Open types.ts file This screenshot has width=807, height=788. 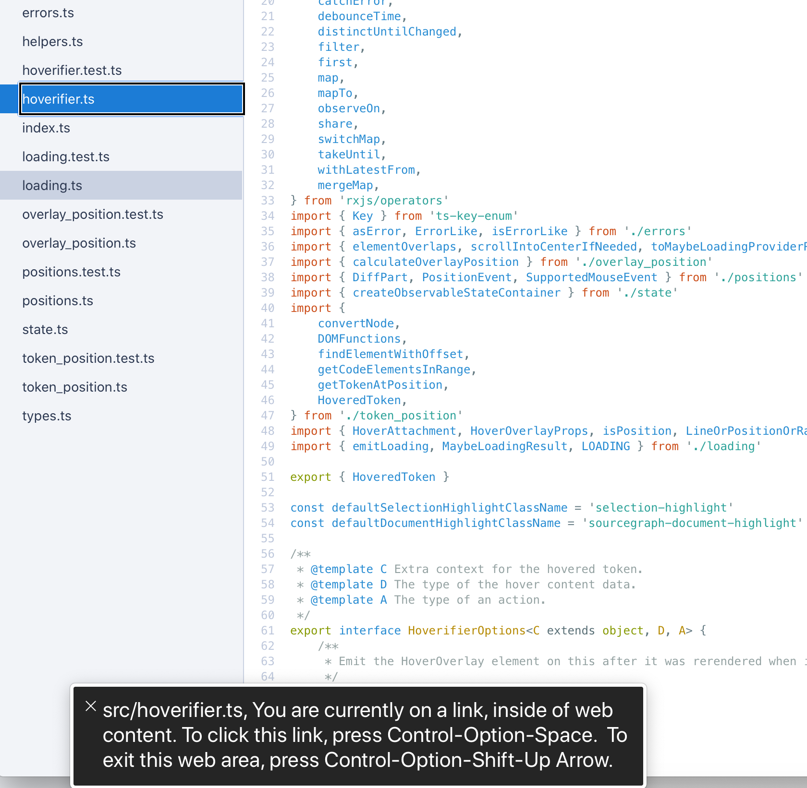click(x=47, y=416)
